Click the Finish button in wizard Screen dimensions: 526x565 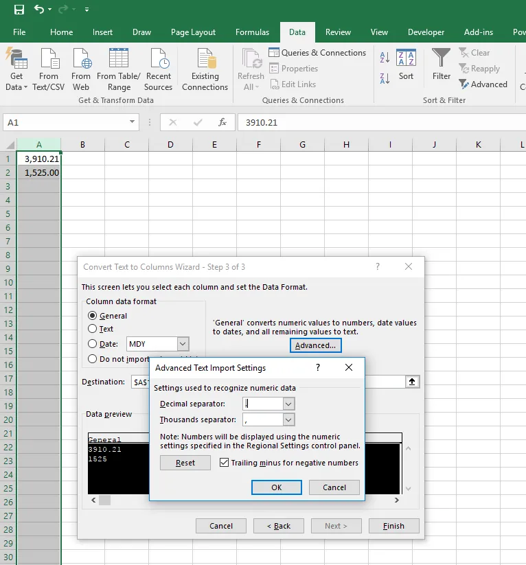tap(393, 526)
